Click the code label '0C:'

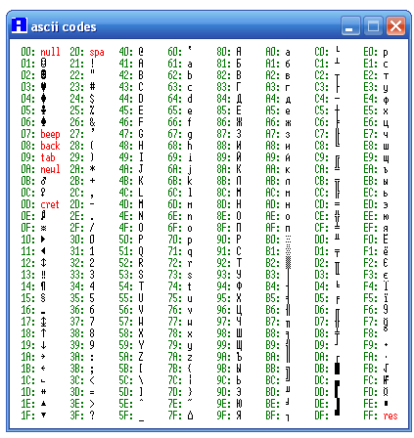28,193
